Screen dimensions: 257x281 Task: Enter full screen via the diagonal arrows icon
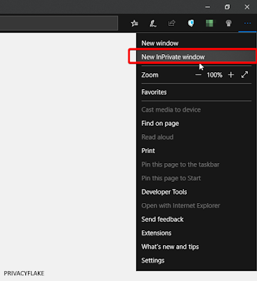coord(244,74)
